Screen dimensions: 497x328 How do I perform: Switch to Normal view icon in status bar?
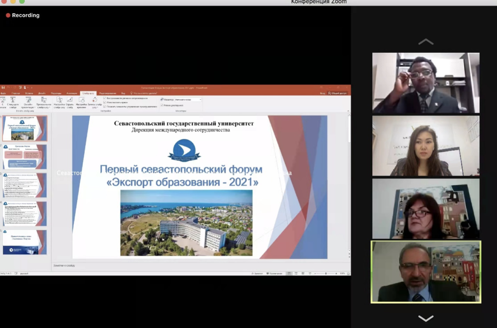[x=289, y=273]
